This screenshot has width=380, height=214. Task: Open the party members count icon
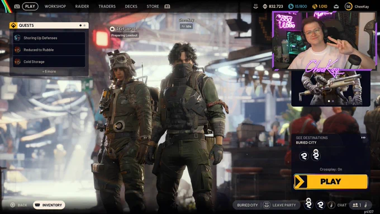355,205
